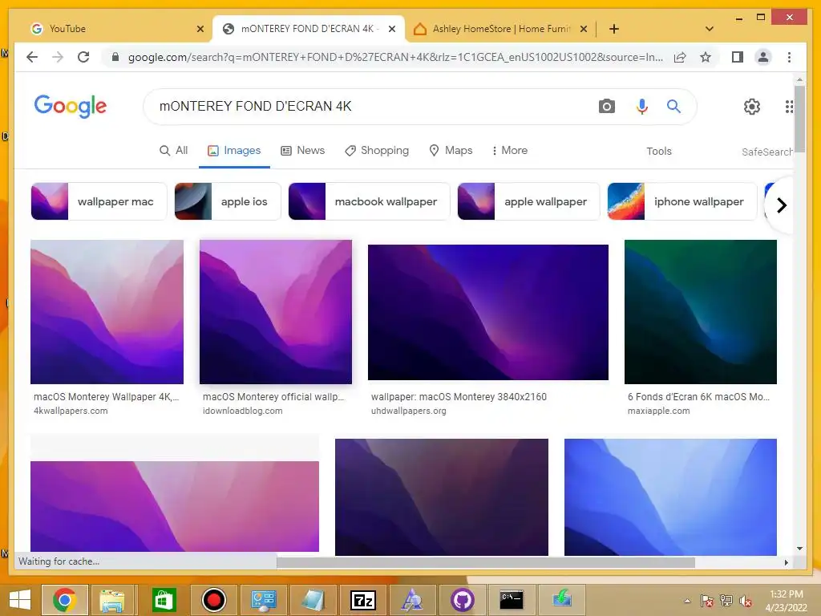
Task: Click the browser forward arrow
Action: pos(58,57)
